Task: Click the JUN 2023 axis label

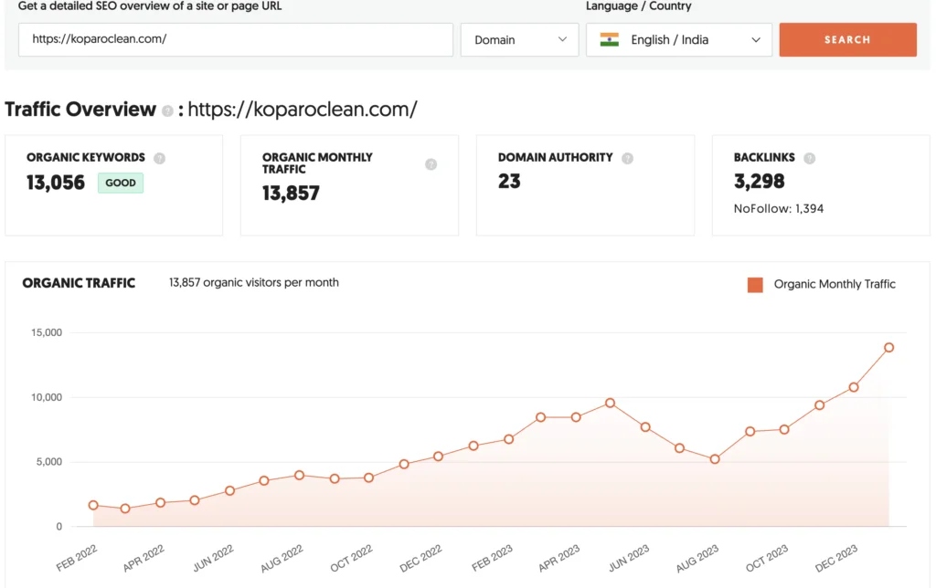Action: (629, 558)
